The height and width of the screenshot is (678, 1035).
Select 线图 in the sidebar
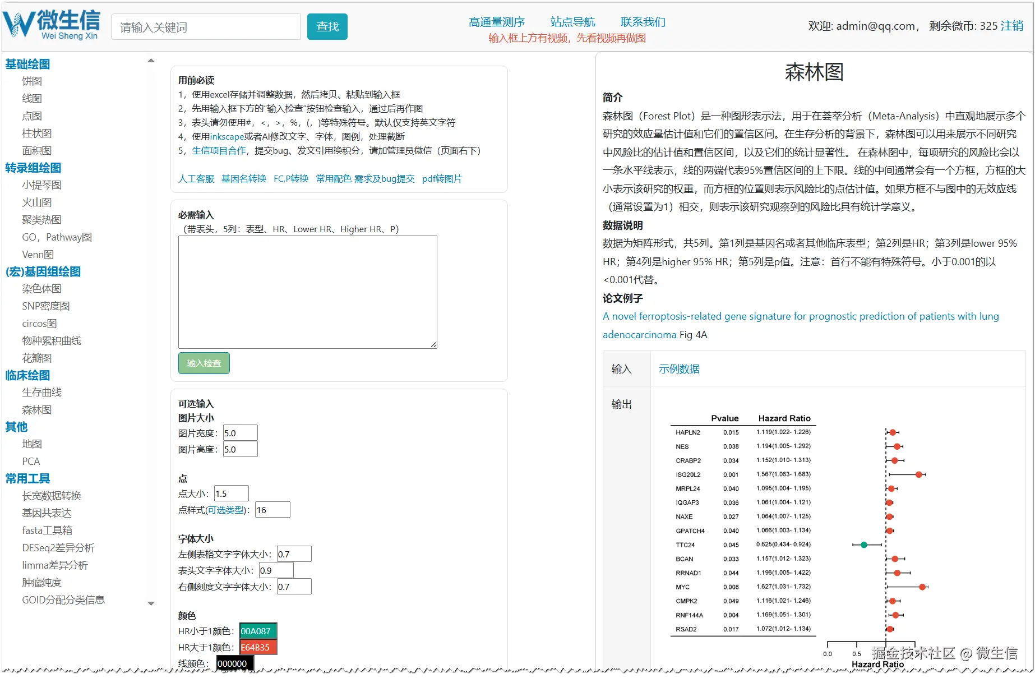[x=32, y=99]
